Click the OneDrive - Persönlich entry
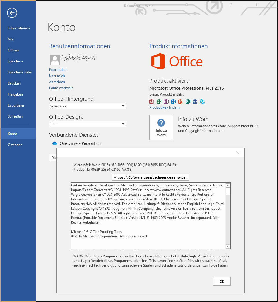Viewport: 278px width, 302px height. tap(80, 143)
